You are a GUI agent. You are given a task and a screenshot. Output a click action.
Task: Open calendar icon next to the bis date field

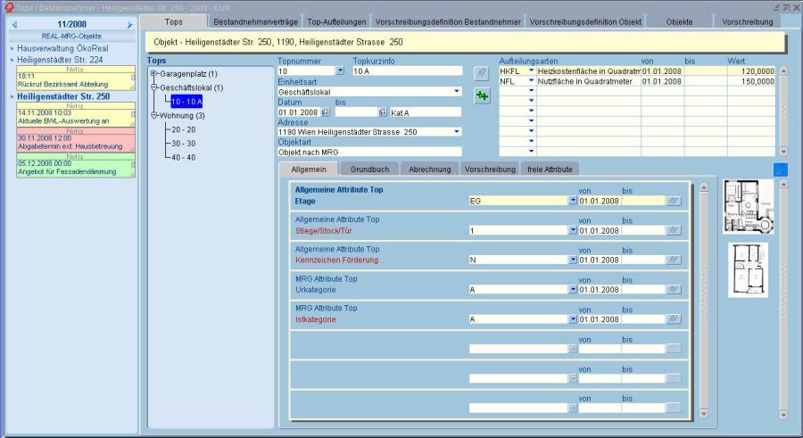point(383,112)
